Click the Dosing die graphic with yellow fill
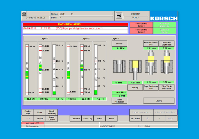 click(135, 70)
